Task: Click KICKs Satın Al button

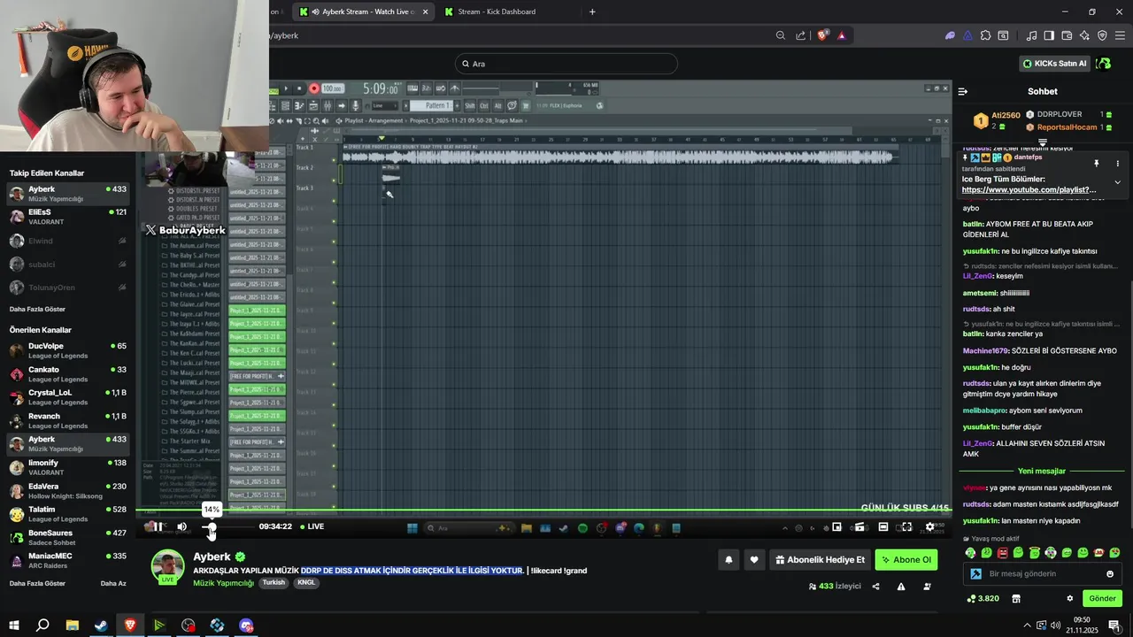Action: tap(1053, 64)
